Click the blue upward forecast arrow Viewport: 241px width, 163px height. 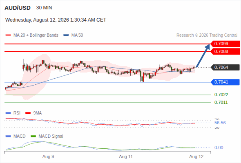point(203,56)
